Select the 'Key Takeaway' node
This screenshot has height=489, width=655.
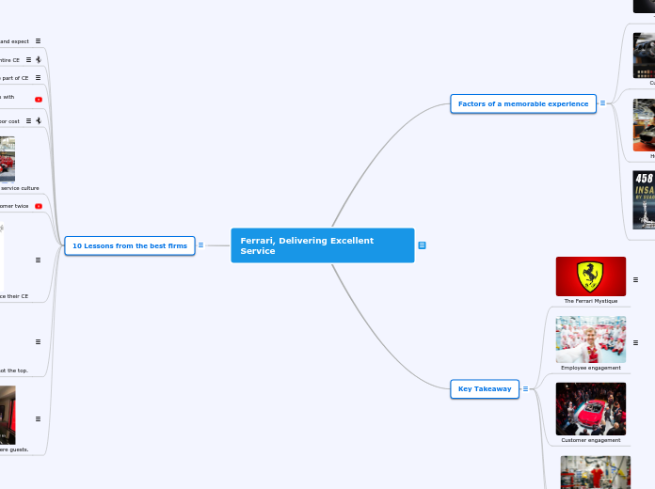tap(485, 388)
